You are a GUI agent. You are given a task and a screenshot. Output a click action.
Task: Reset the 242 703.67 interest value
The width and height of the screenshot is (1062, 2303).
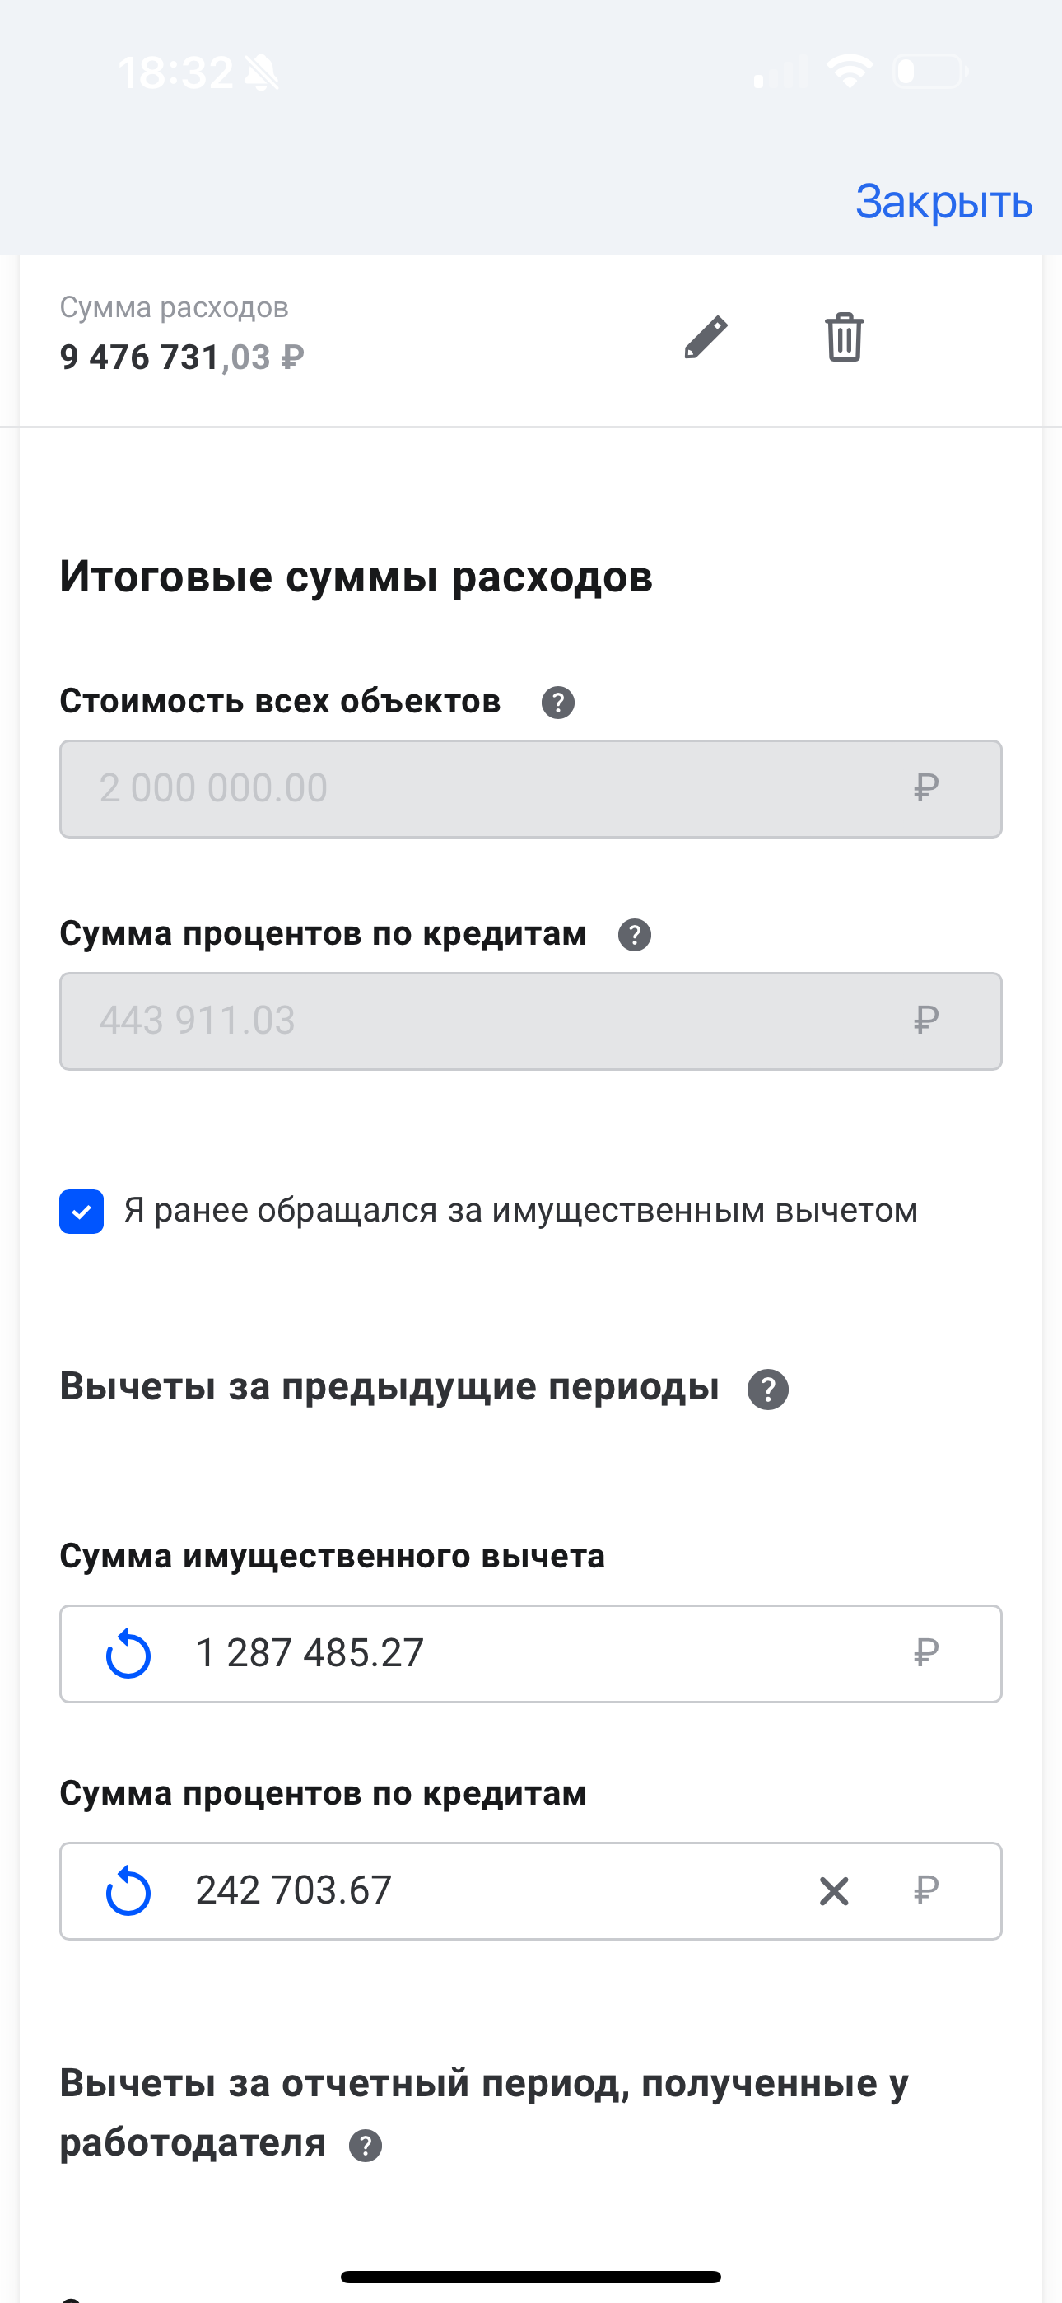tap(128, 1892)
